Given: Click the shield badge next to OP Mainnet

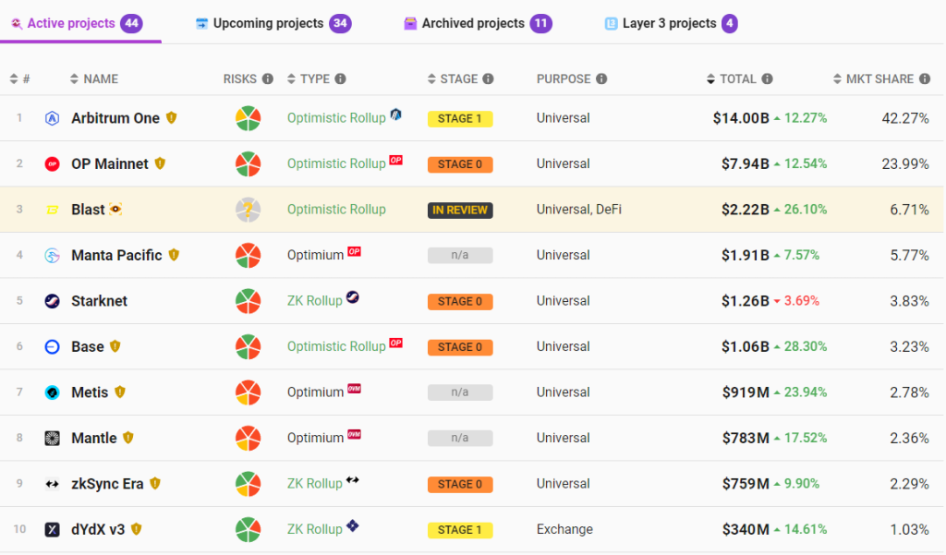Looking at the screenshot, I should coord(160,163).
